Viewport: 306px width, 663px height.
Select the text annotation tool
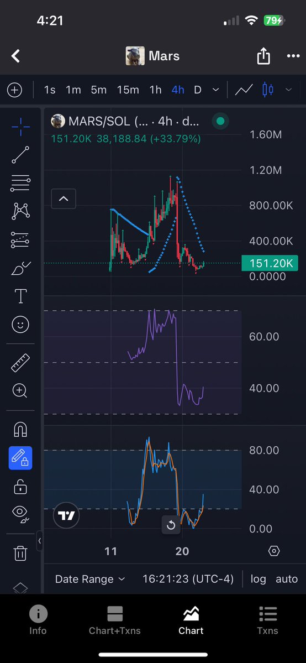tap(20, 296)
